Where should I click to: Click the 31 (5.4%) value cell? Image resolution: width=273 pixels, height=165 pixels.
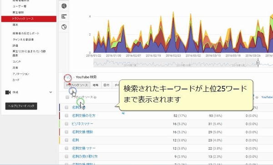[x=215, y=124]
